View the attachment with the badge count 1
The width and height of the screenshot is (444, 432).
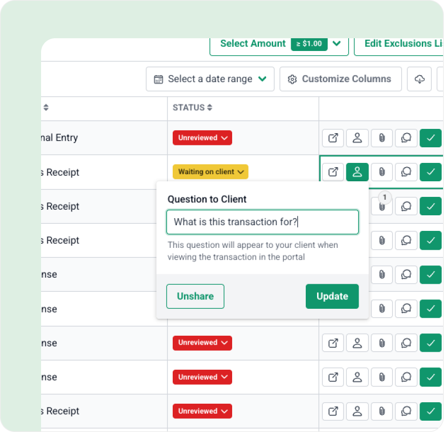[381, 206]
